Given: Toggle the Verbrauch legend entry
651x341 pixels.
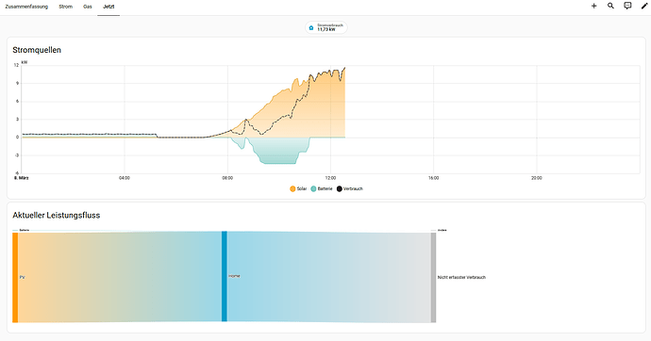Looking at the screenshot, I should [x=350, y=189].
